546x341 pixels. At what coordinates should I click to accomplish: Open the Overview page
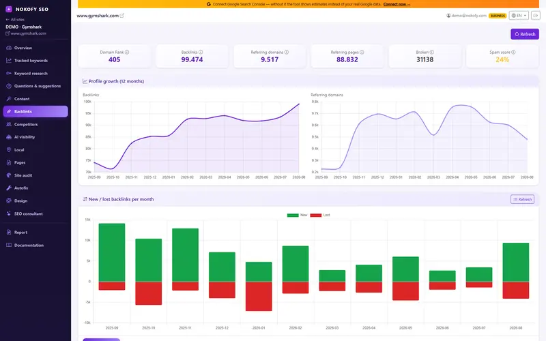point(35,48)
